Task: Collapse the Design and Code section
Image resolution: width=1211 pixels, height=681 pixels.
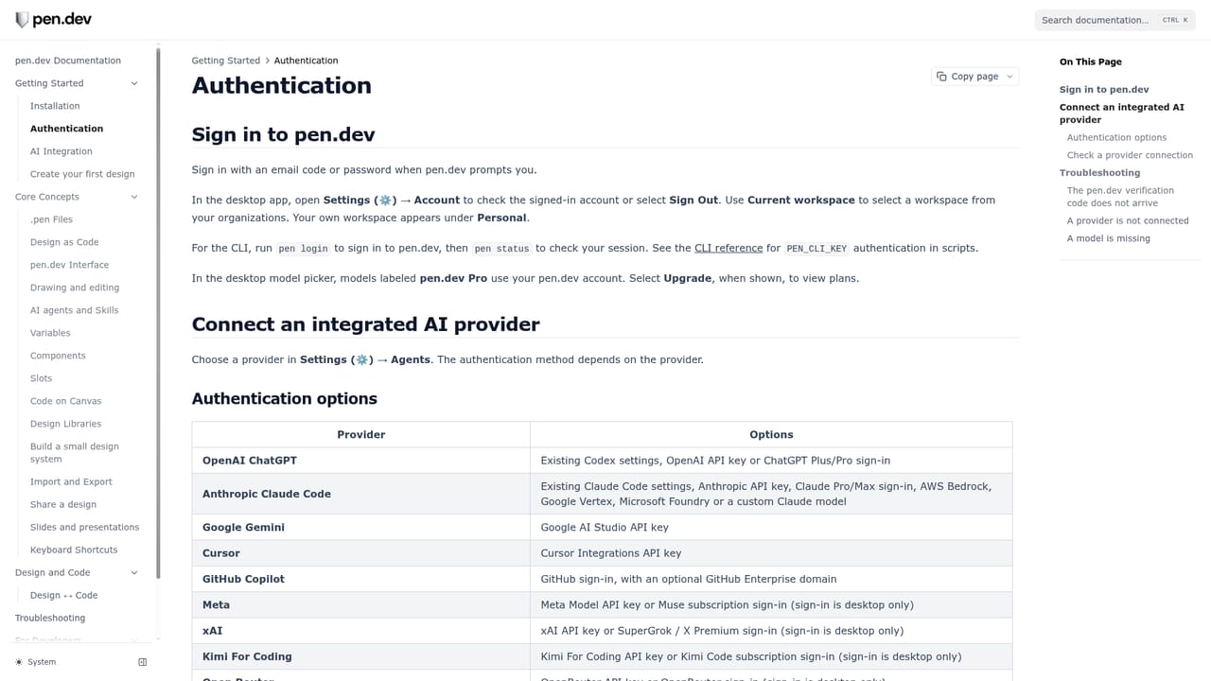Action: point(134,572)
